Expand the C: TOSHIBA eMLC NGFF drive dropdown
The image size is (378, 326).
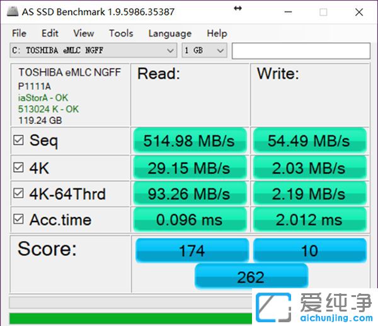point(93,50)
